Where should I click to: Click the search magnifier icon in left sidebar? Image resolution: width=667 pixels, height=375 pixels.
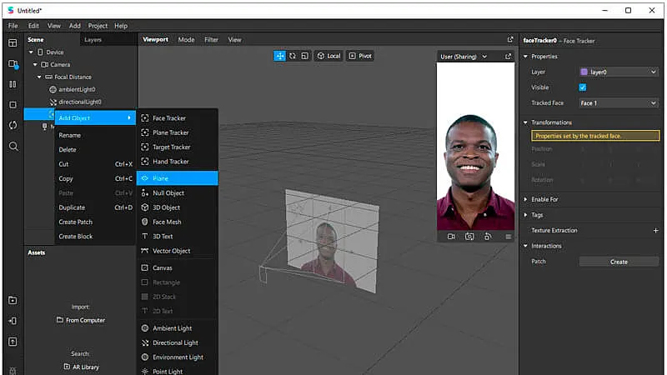(x=13, y=146)
